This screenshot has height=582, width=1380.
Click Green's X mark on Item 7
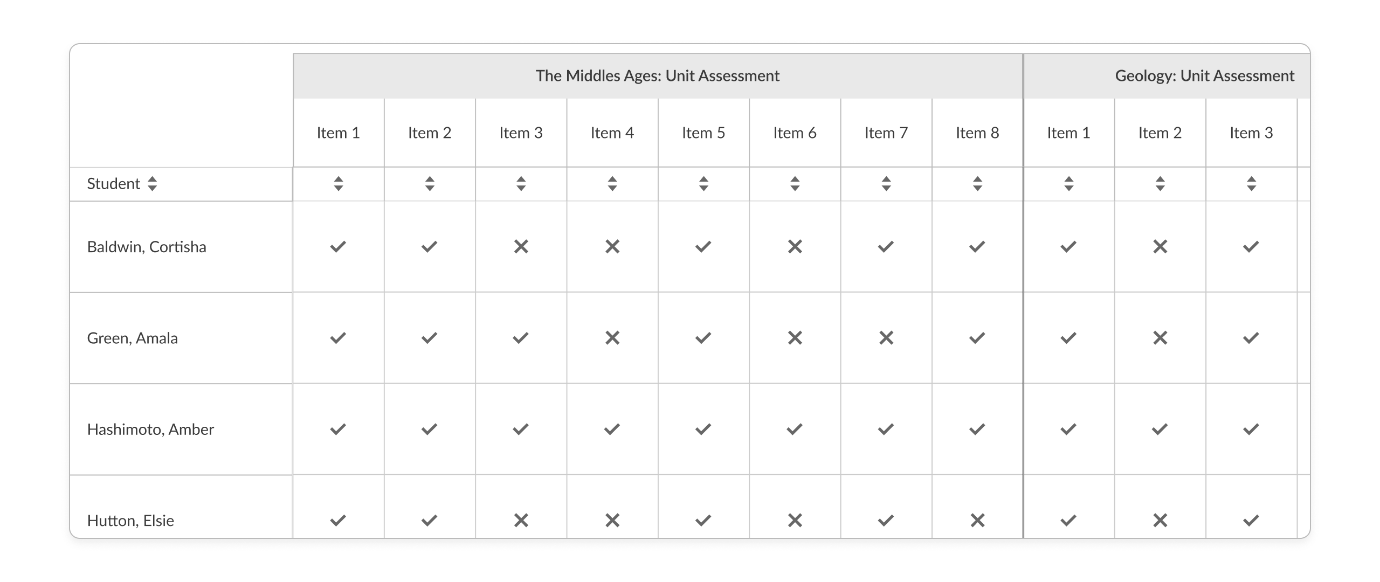[885, 338]
